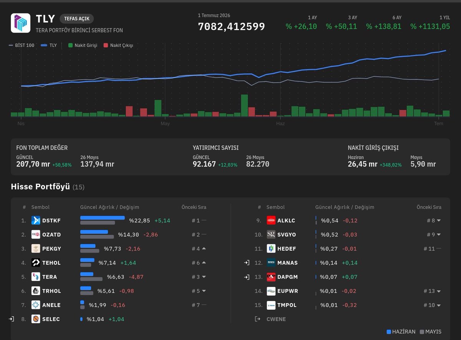This screenshot has width=461, height=340.
Task: Open the DSTKF stock symbol link
Action: (51, 221)
